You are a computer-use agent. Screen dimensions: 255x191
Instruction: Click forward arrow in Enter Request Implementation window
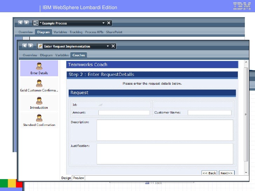click(x=30, y=45)
